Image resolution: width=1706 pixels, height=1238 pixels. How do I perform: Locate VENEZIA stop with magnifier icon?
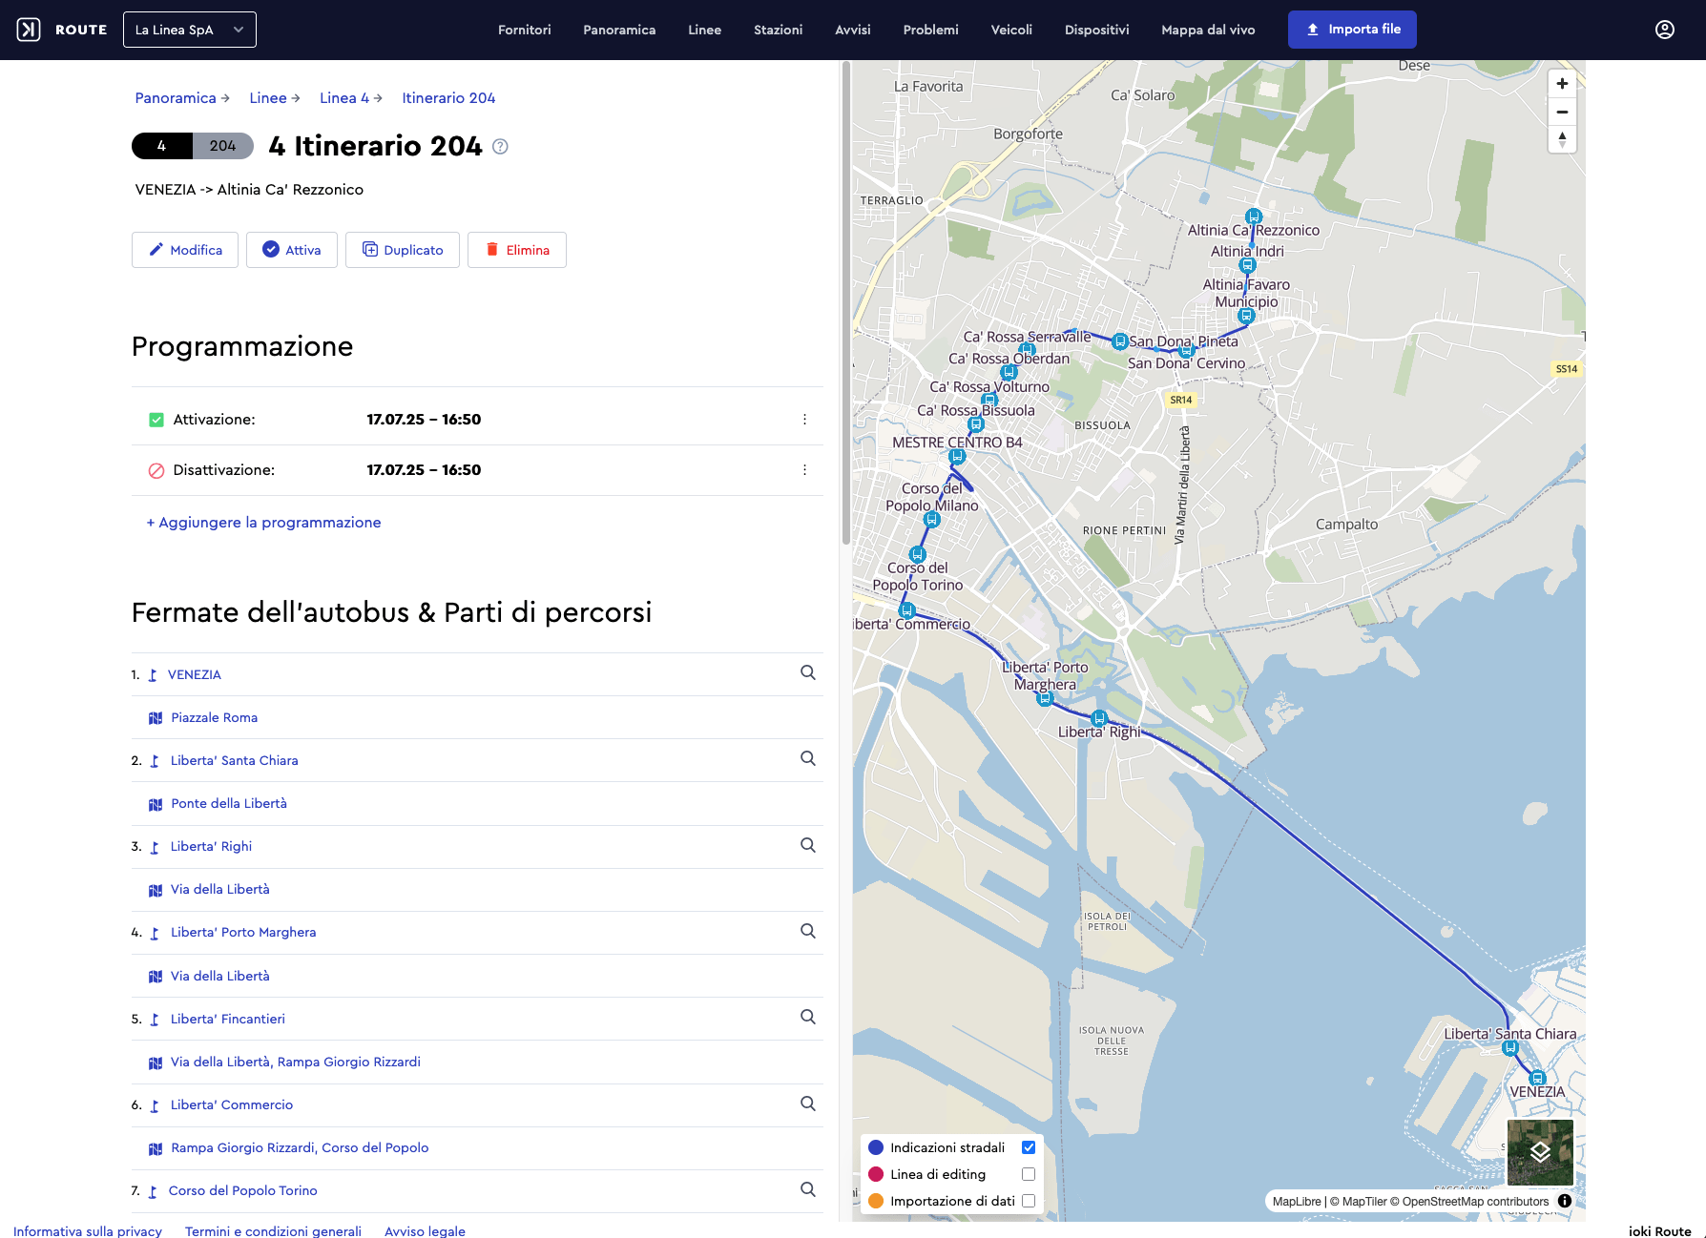pyautogui.click(x=807, y=673)
